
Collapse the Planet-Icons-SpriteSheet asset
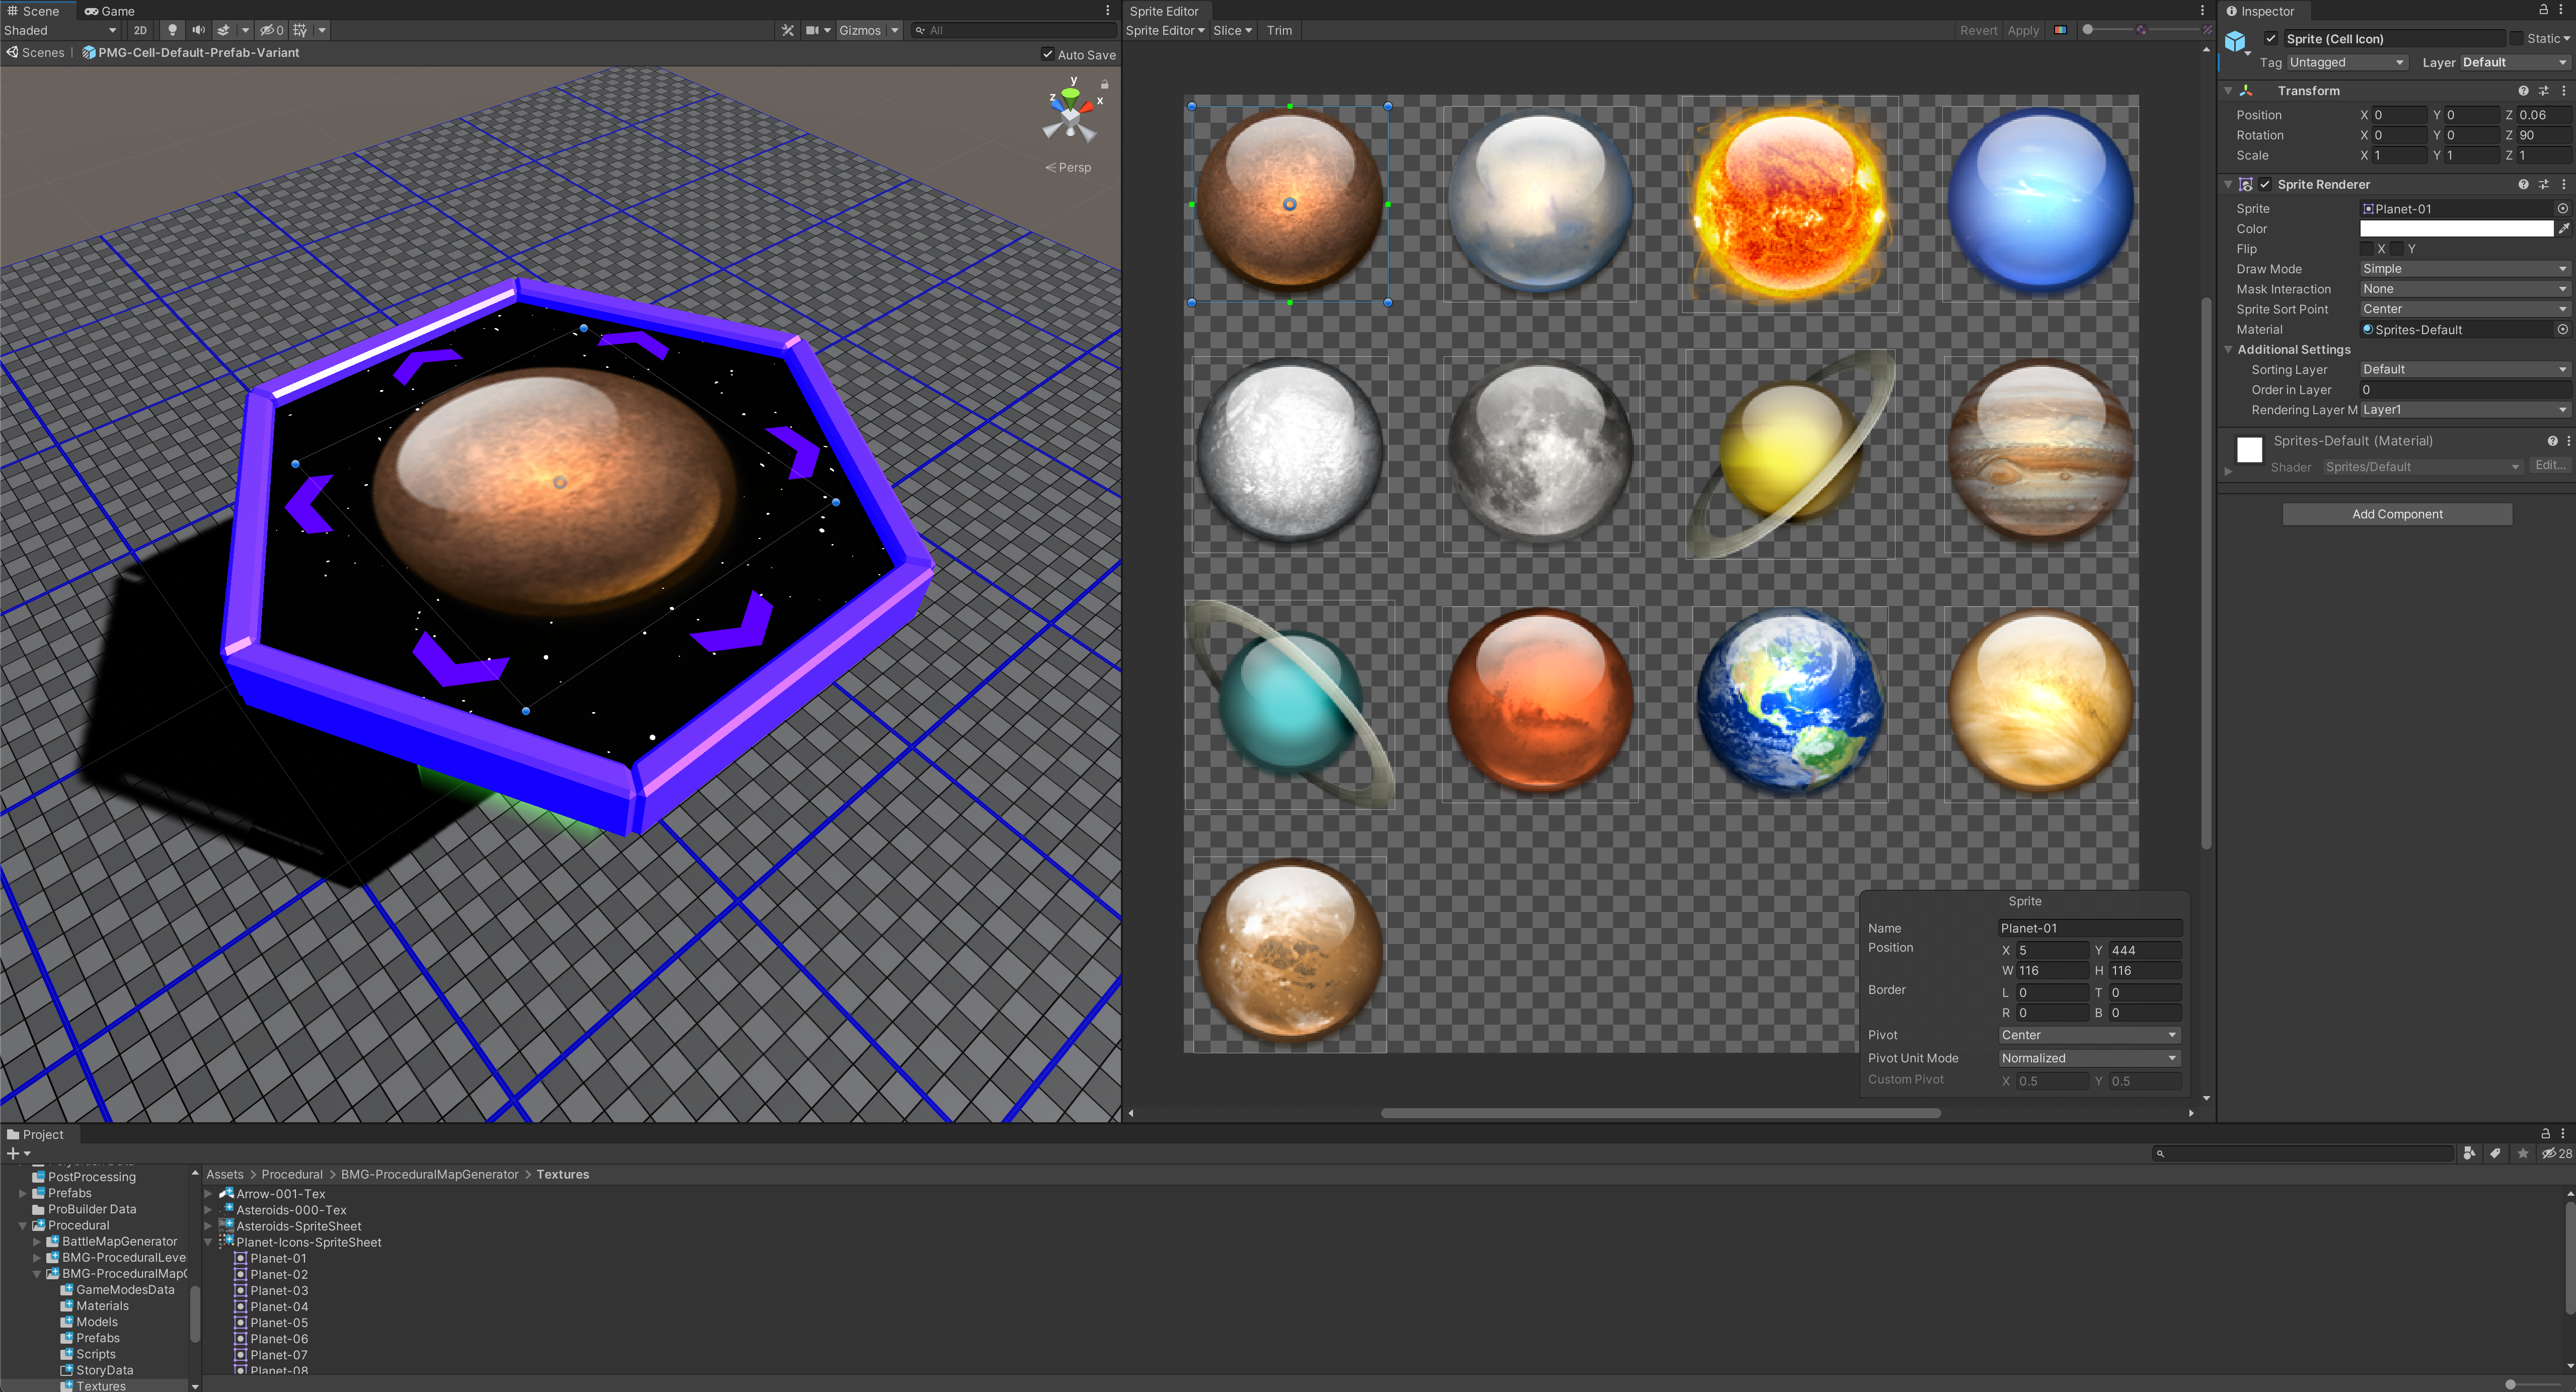pyautogui.click(x=209, y=1242)
